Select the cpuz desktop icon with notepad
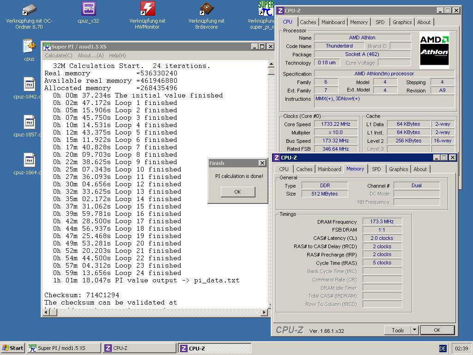This screenshot has height=355, width=473. [29, 47]
